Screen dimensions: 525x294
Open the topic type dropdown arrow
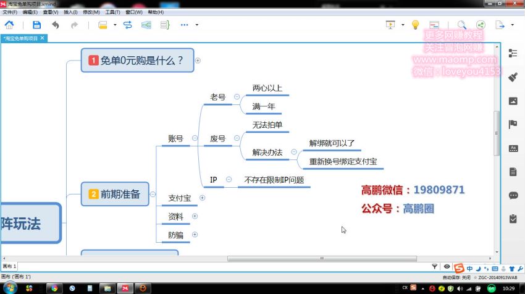point(115,25)
